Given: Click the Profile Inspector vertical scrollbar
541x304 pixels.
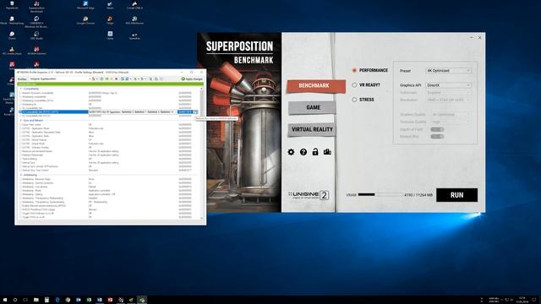Looking at the screenshot, I should pos(201,154).
